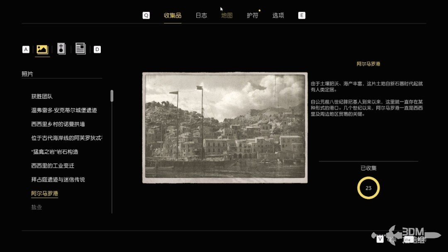Image resolution: width=448 pixels, height=252 pixels.
Task: Click the 阿尔马罗港 title above the description
Action: pos(368,64)
